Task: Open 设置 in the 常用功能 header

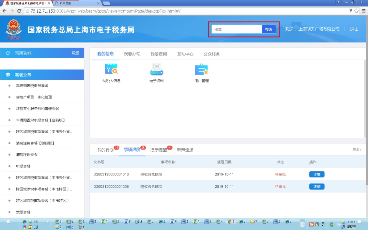Action: [75, 53]
